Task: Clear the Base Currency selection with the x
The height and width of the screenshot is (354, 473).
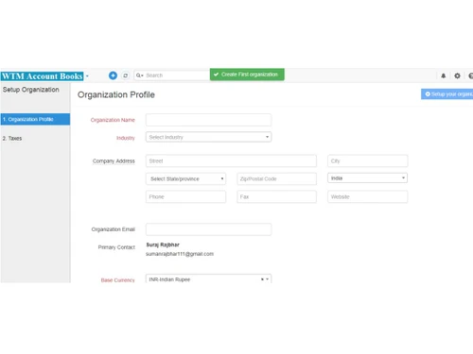Action: pos(262,279)
